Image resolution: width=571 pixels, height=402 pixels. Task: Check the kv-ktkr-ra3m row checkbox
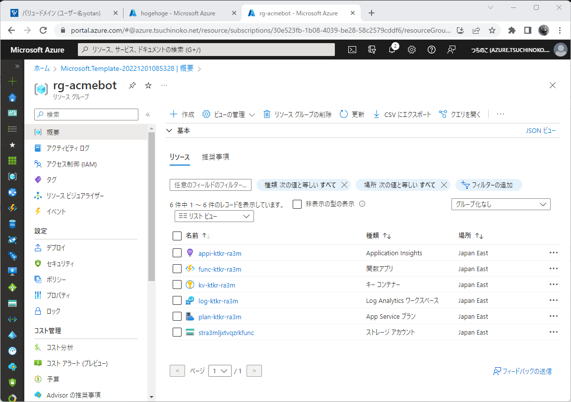tap(177, 285)
